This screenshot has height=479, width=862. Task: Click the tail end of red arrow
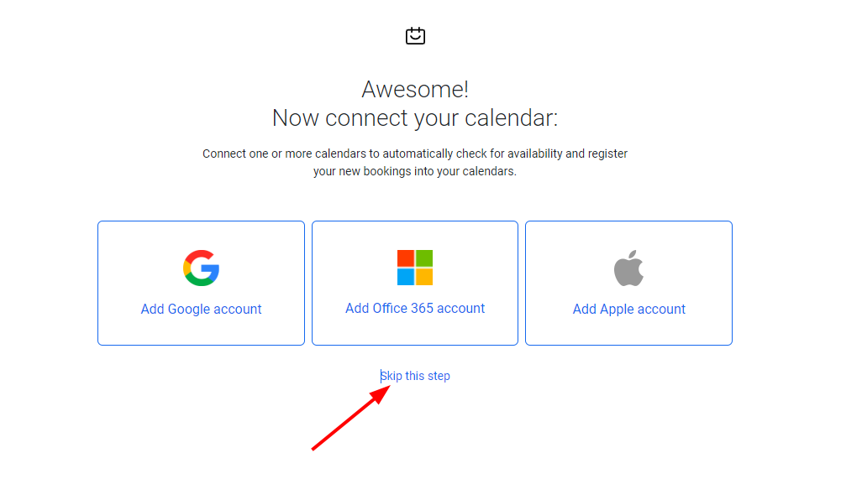pyautogui.click(x=314, y=448)
